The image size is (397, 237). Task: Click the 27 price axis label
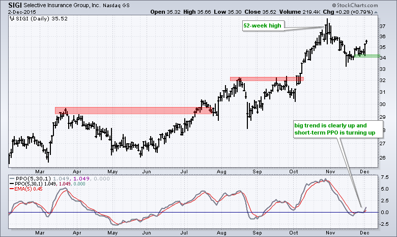383,143
